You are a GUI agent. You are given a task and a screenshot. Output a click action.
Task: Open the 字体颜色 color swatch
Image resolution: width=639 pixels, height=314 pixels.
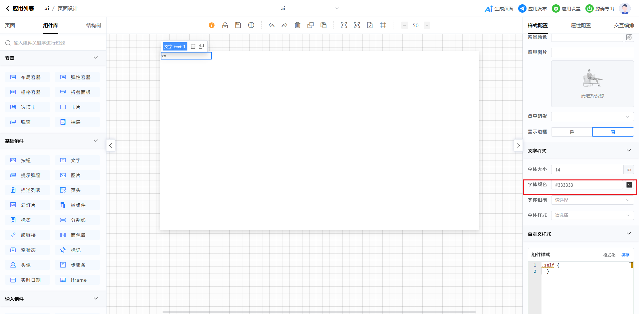pos(629,185)
